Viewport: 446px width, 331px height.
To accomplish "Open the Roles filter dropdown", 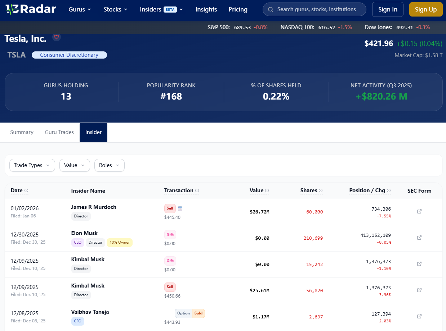I will pyautogui.click(x=110, y=165).
